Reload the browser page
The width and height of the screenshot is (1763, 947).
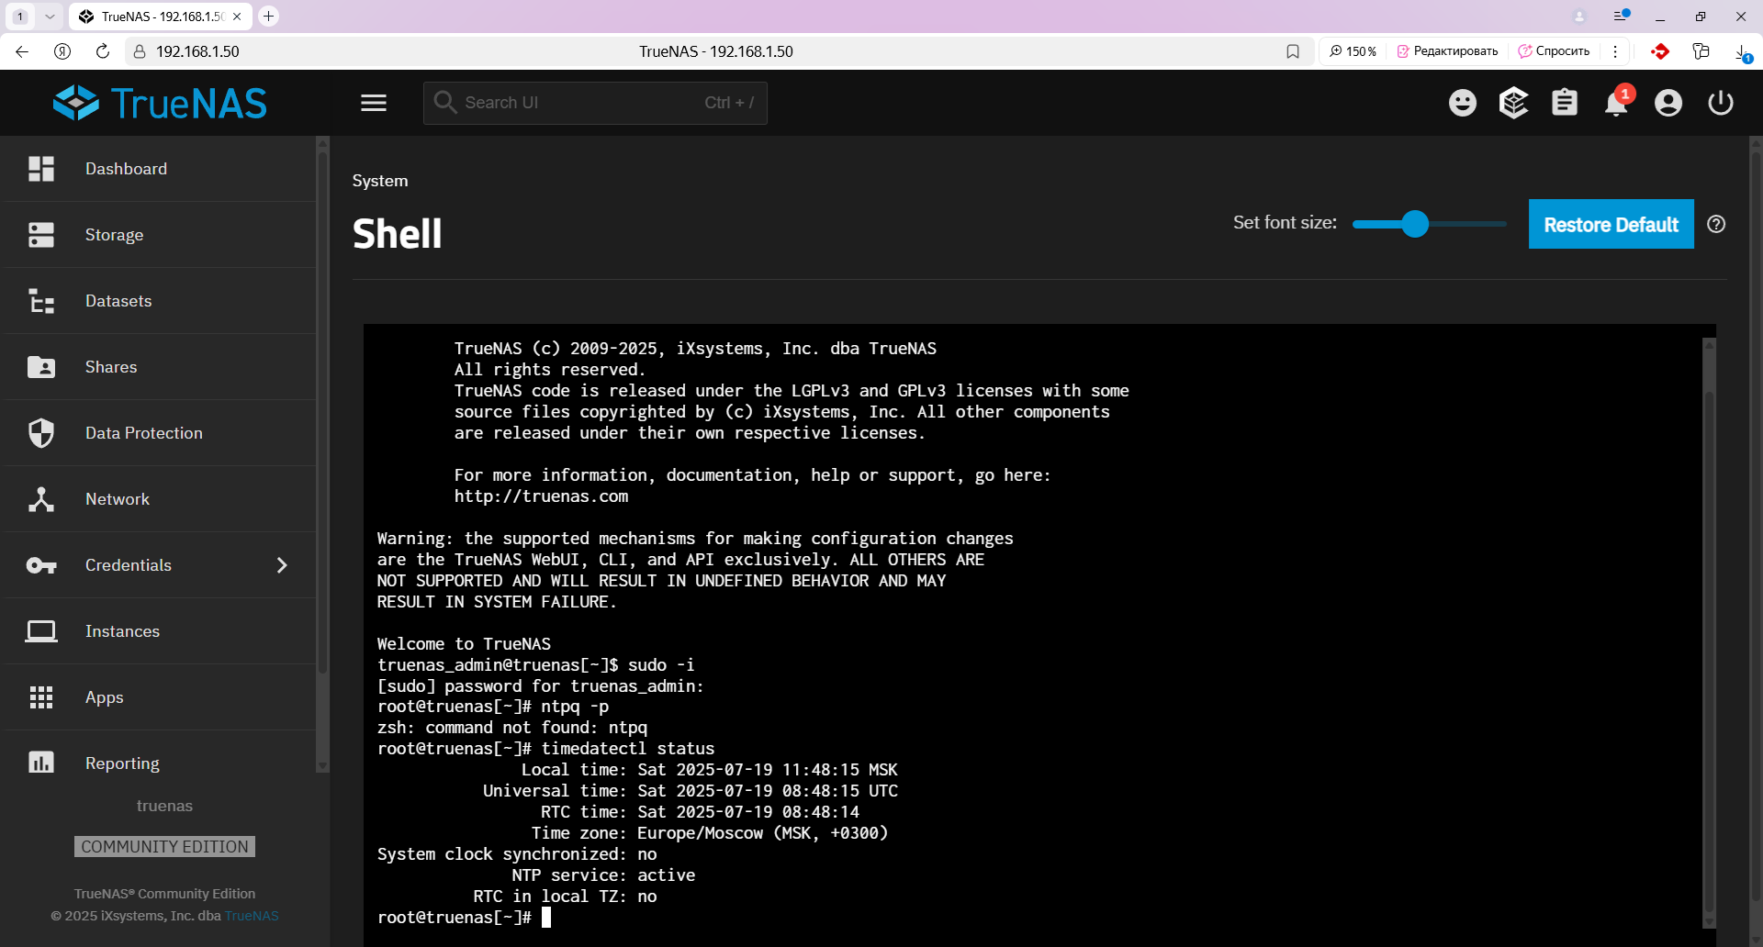click(x=103, y=51)
